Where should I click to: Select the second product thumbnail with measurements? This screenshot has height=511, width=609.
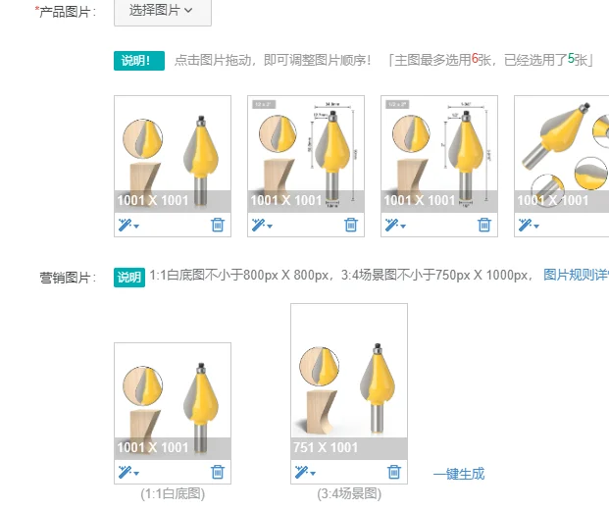click(x=306, y=154)
